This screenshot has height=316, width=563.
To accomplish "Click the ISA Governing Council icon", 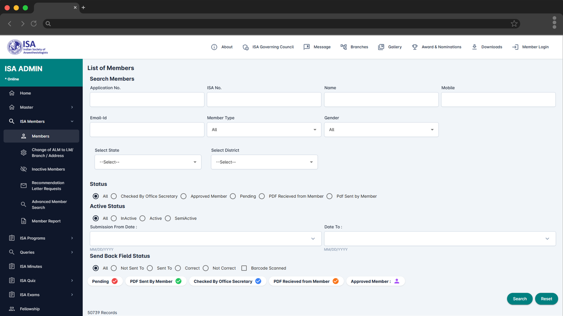I will (x=246, y=47).
